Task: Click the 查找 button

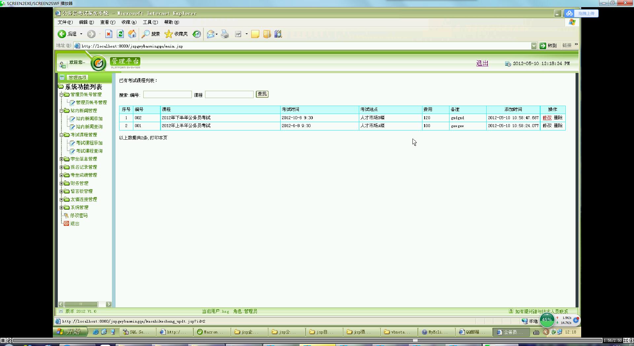Action: coord(262,94)
